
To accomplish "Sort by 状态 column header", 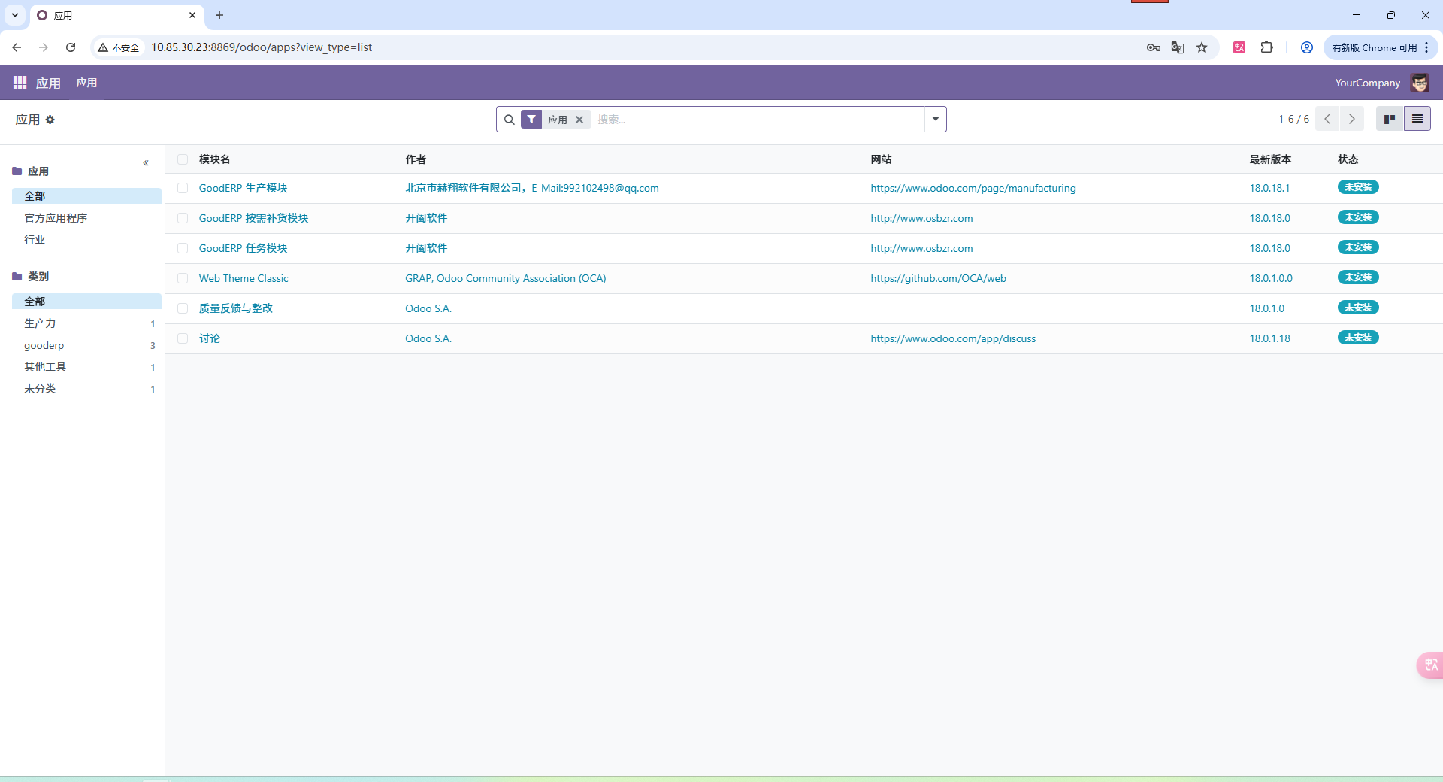I will coord(1348,159).
